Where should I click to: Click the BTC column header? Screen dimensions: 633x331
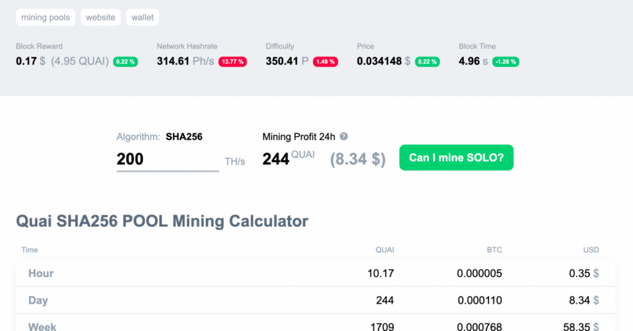coord(494,250)
